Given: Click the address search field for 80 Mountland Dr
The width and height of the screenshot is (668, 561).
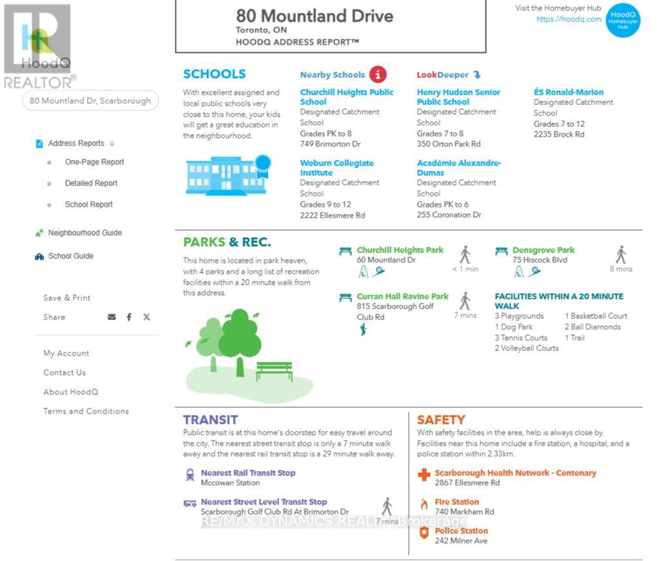Looking at the screenshot, I should pos(90,100).
